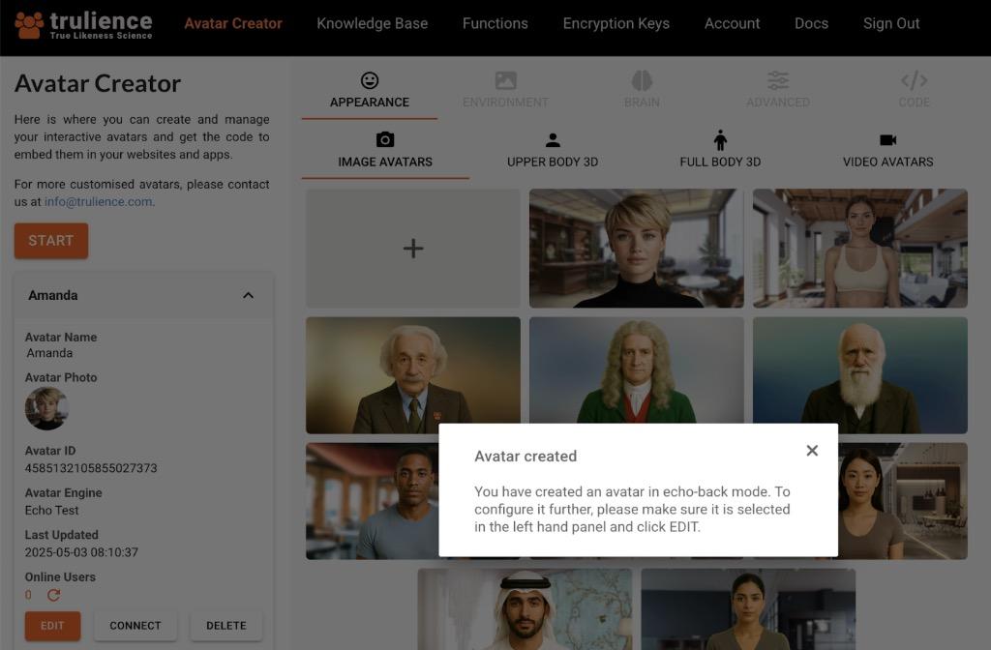Select the Upper Body 3D person icon

point(553,140)
